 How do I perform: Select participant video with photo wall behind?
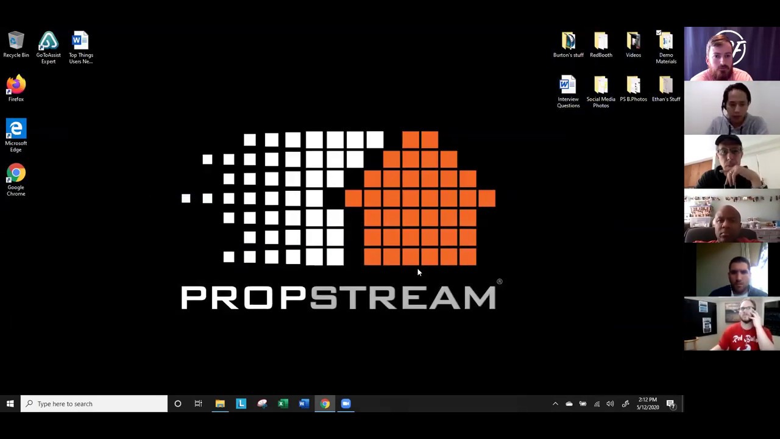click(732, 216)
